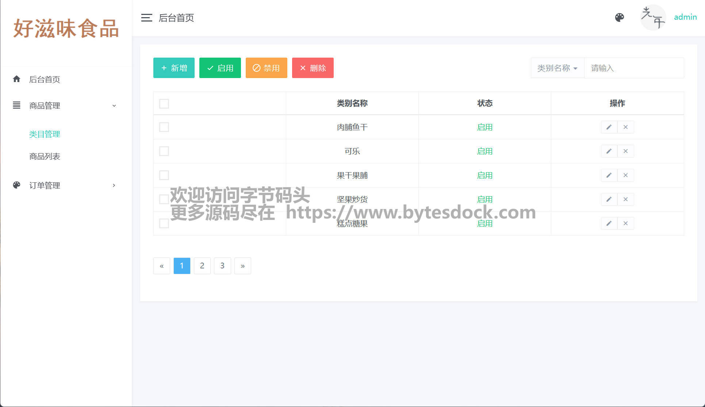Select 类目管理 menu item
The width and height of the screenshot is (705, 407).
point(45,134)
